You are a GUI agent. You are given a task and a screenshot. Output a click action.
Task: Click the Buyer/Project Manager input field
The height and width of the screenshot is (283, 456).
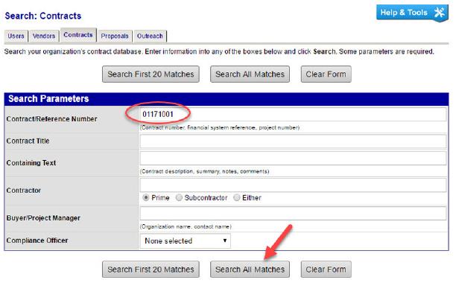(293, 213)
